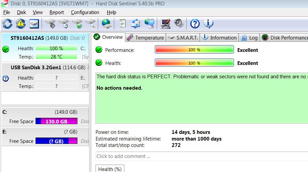The height and width of the screenshot is (173, 308).
Task: Select the USB SanDisk 3.2Gen1 disk entry
Action: [x=45, y=77]
